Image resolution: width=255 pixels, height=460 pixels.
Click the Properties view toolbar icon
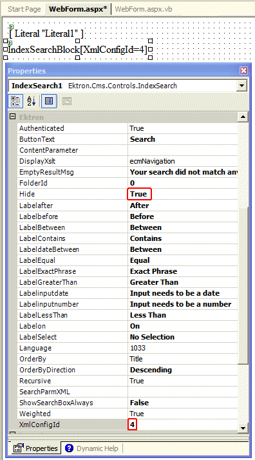pos(49,101)
